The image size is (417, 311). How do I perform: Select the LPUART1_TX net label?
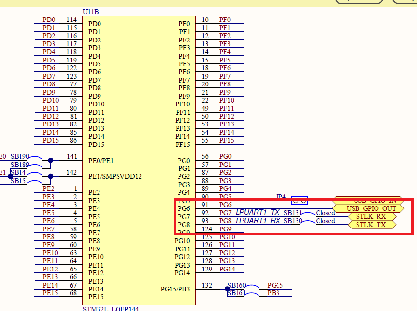pos(258,212)
